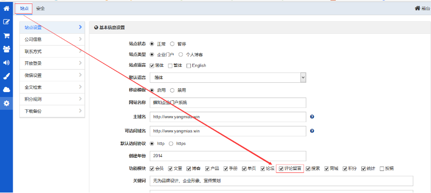The height and width of the screenshot is (193, 431).
Task: Open the cloud sidebar icon
Action: [x=6, y=90]
